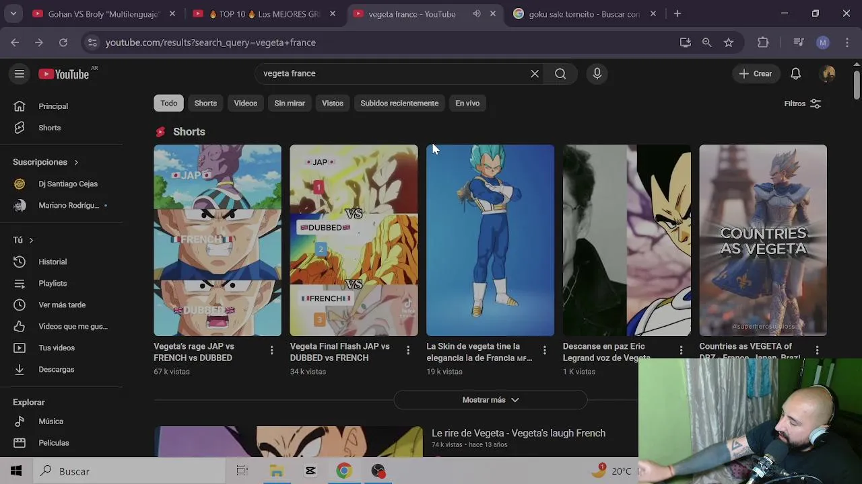862x484 pixels.
Task: Reload the page
Action: click(x=63, y=42)
